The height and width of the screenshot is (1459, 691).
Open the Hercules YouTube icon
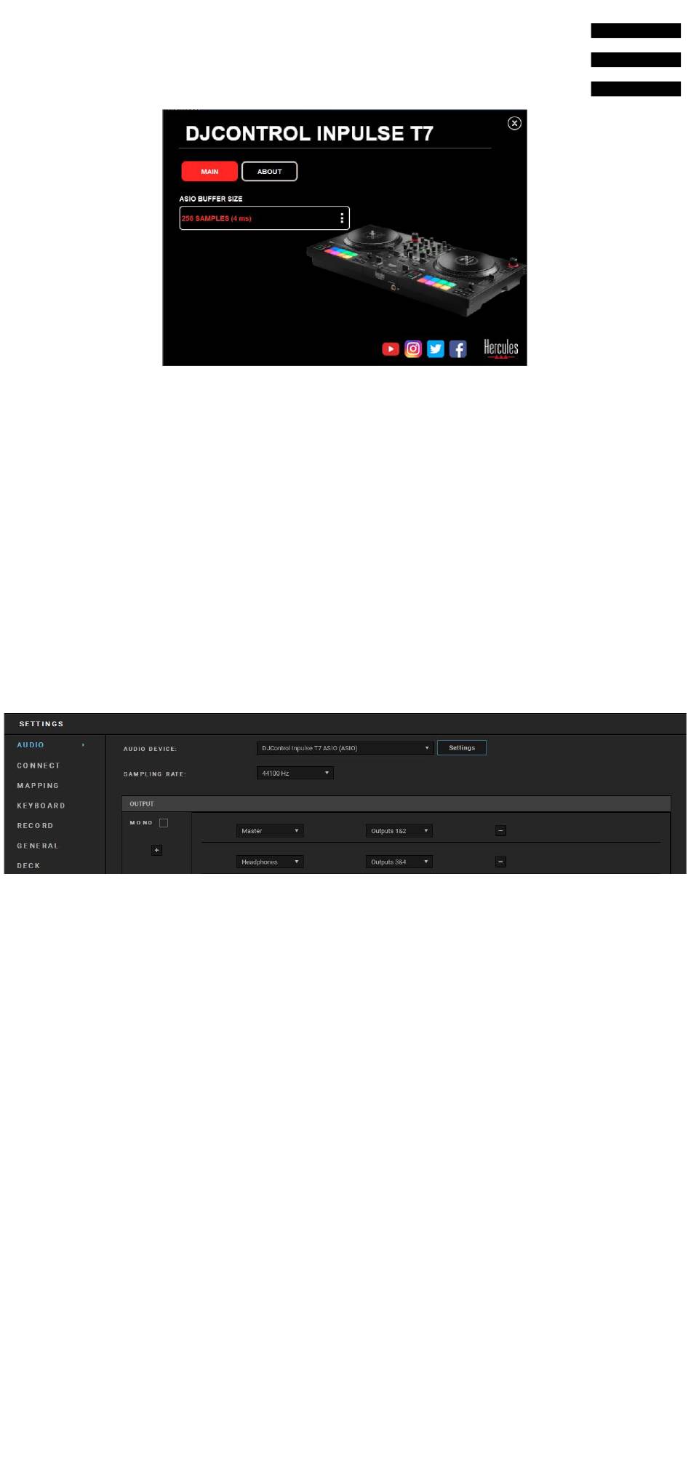[x=391, y=349]
